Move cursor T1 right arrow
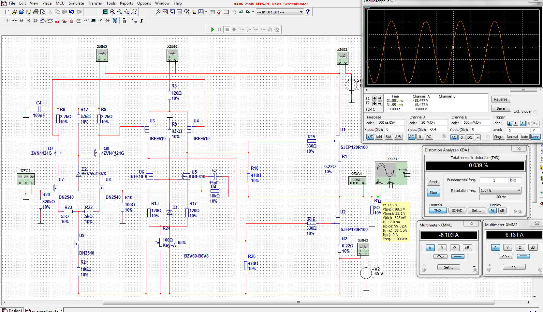The height and width of the screenshot is (312, 543). tap(380, 98)
